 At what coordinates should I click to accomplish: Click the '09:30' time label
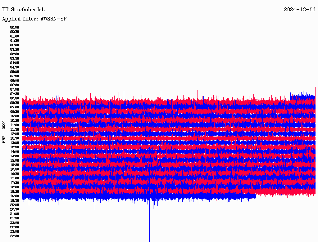click(15, 112)
